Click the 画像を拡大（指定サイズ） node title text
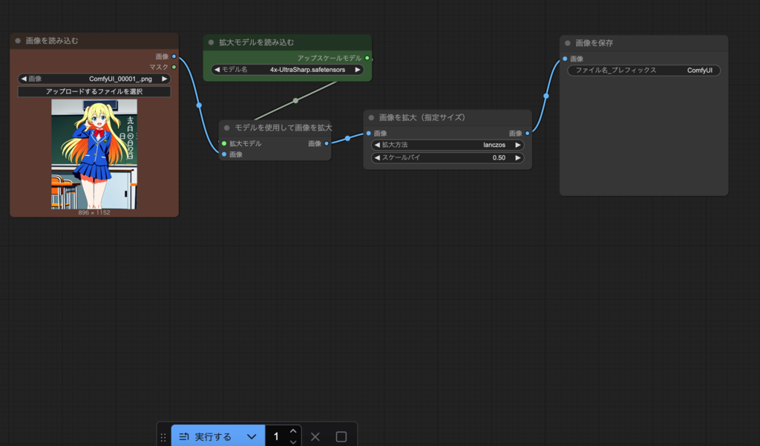 (422, 118)
